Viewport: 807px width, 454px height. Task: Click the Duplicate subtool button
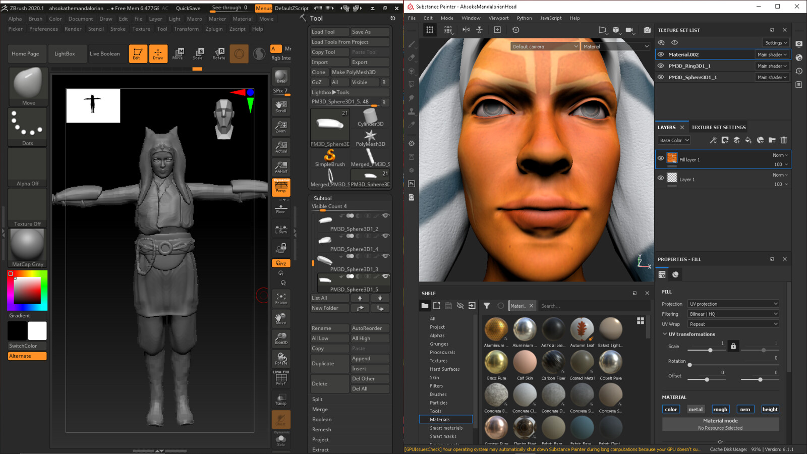[329, 364]
